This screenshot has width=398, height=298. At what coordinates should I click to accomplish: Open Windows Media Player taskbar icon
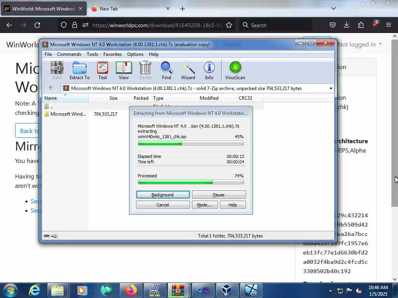click(x=82, y=290)
